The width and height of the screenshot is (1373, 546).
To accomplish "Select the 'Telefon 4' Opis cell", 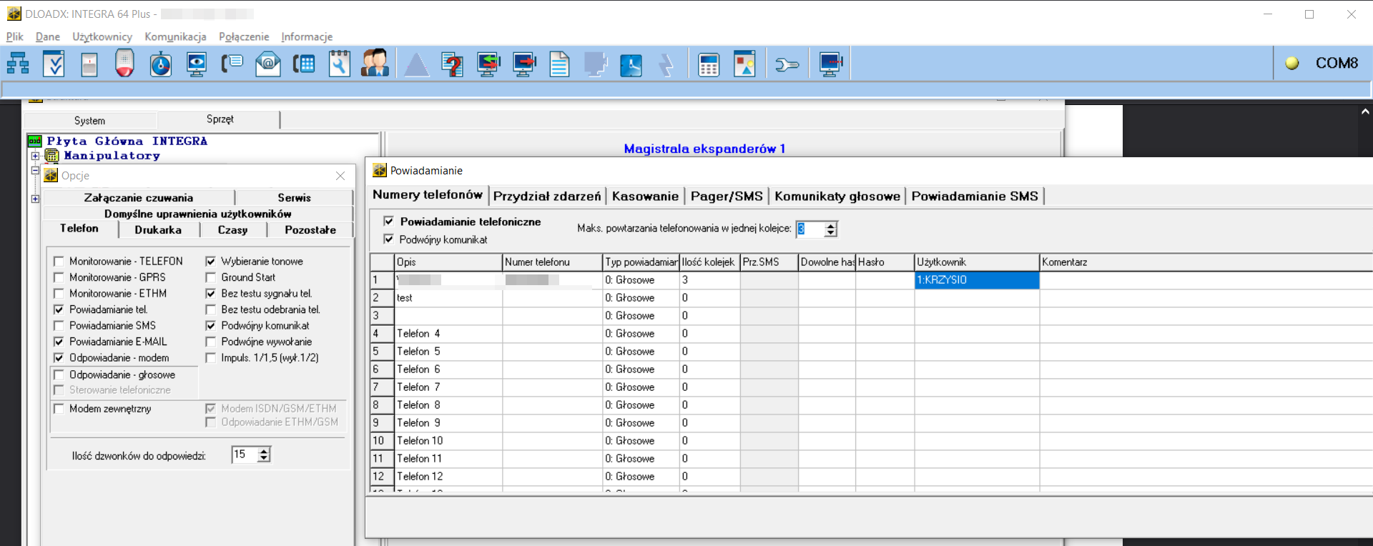I will pos(448,334).
